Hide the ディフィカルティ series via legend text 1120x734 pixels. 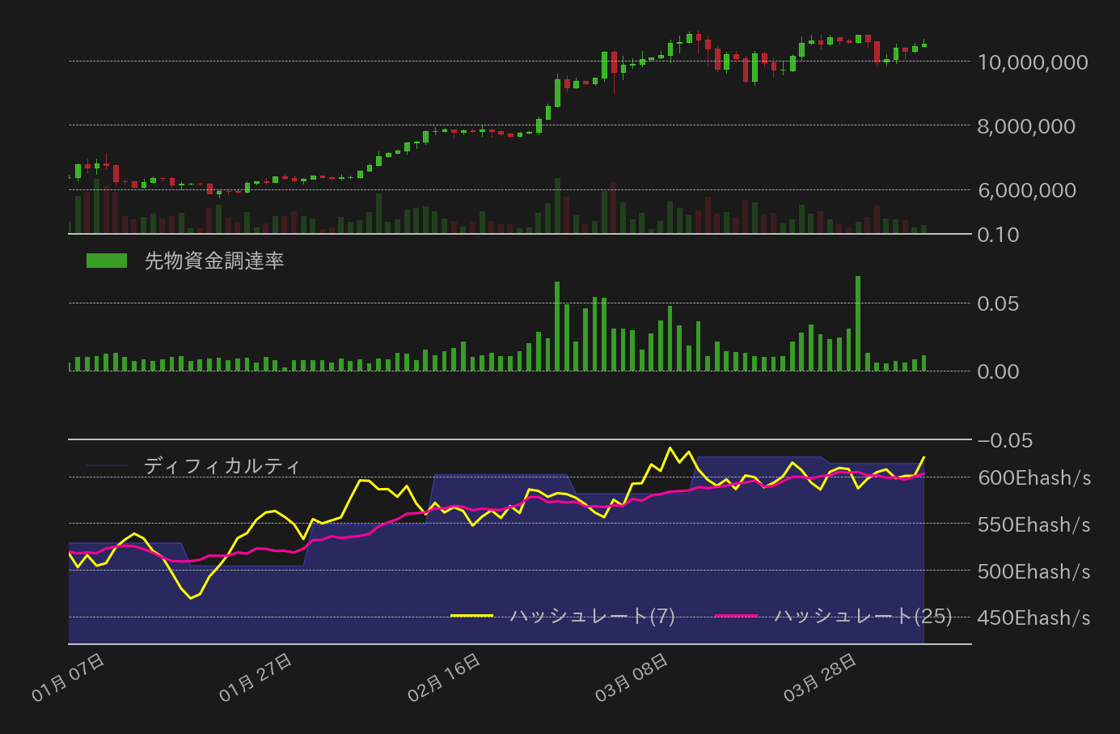point(222,465)
